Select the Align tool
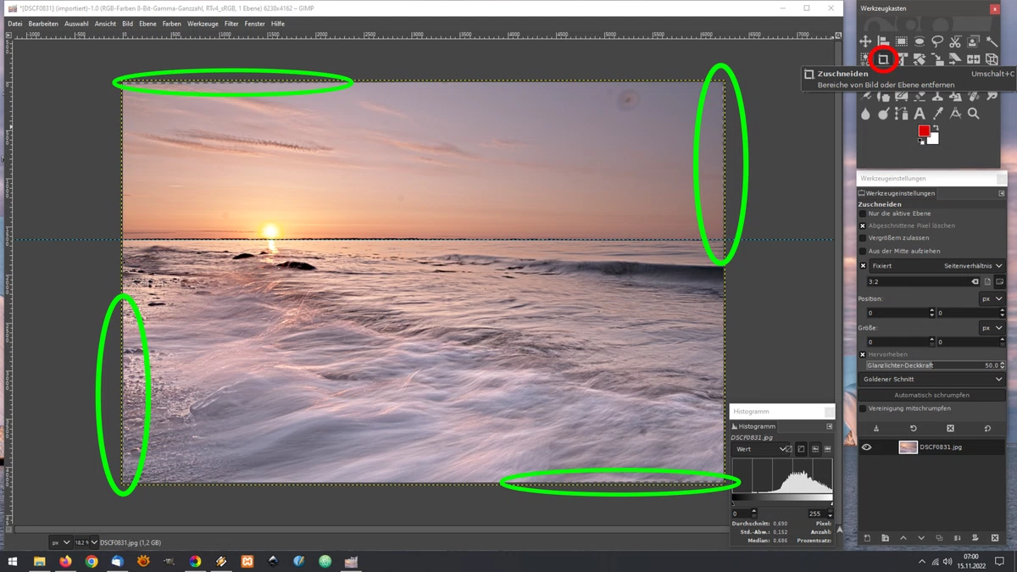 tap(883, 41)
